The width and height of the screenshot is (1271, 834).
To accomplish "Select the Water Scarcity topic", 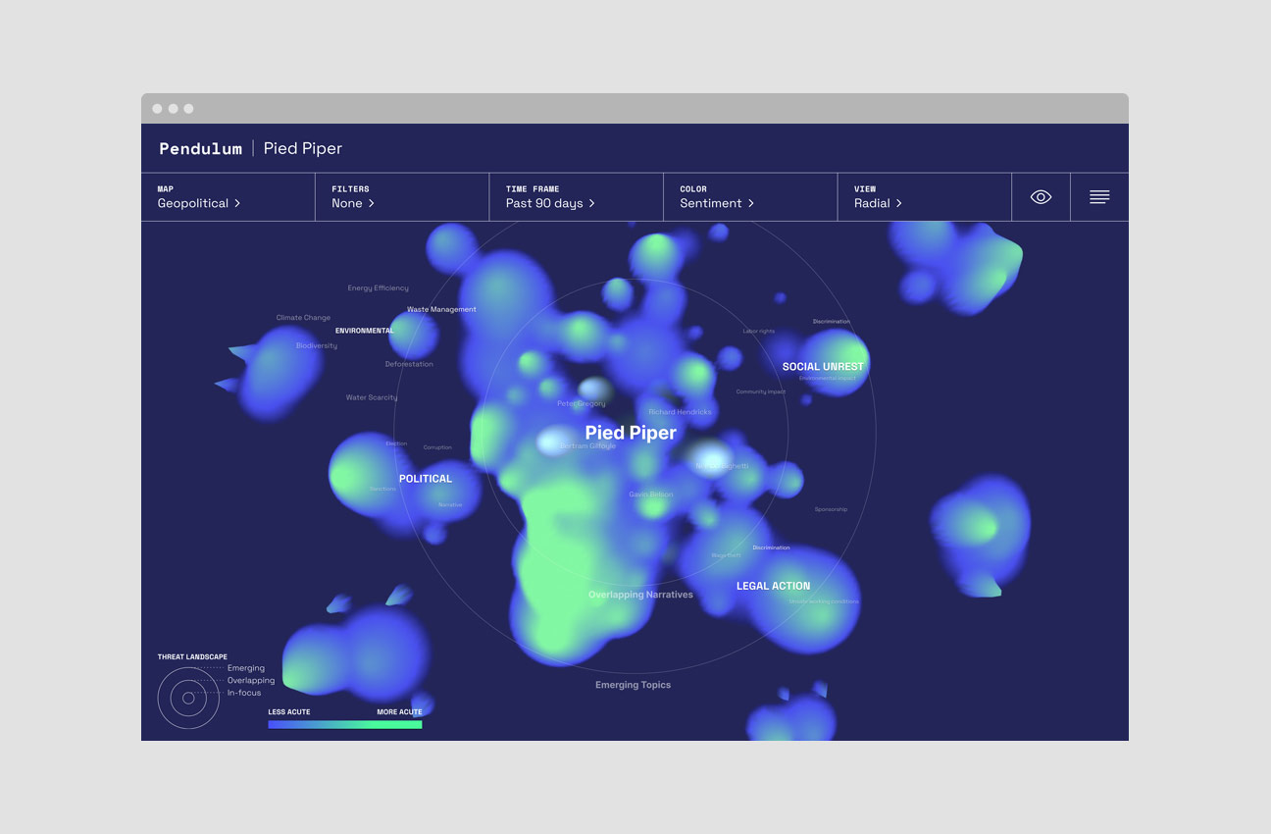I will [372, 397].
